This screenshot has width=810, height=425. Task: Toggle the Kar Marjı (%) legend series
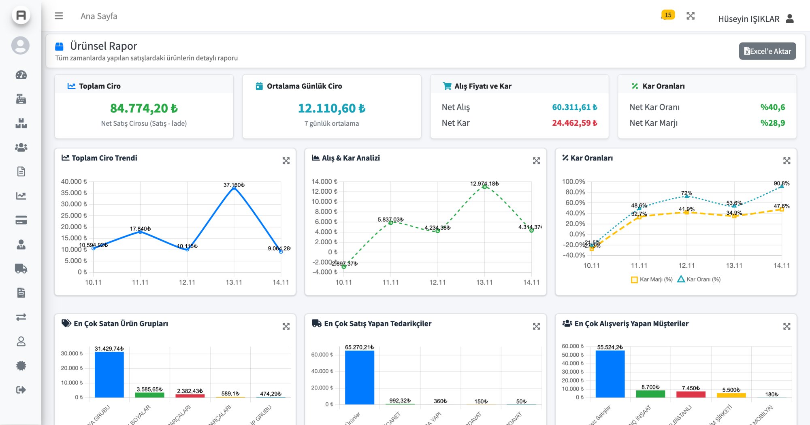click(652, 279)
